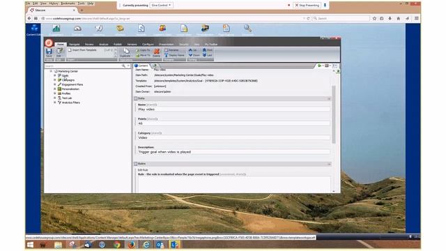Screen dimensions: 446x251
Task: Switch to the Review ribbon tab
Action: click(89, 45)
